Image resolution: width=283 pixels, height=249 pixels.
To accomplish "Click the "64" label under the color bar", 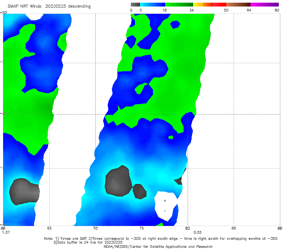I will click(x=249, y=10).
